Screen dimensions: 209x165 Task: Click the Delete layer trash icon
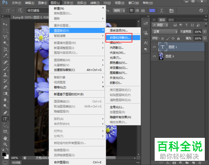tap(200, 162)
